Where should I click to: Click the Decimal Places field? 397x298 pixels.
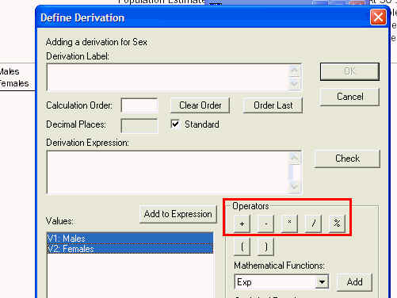point(139,126)
